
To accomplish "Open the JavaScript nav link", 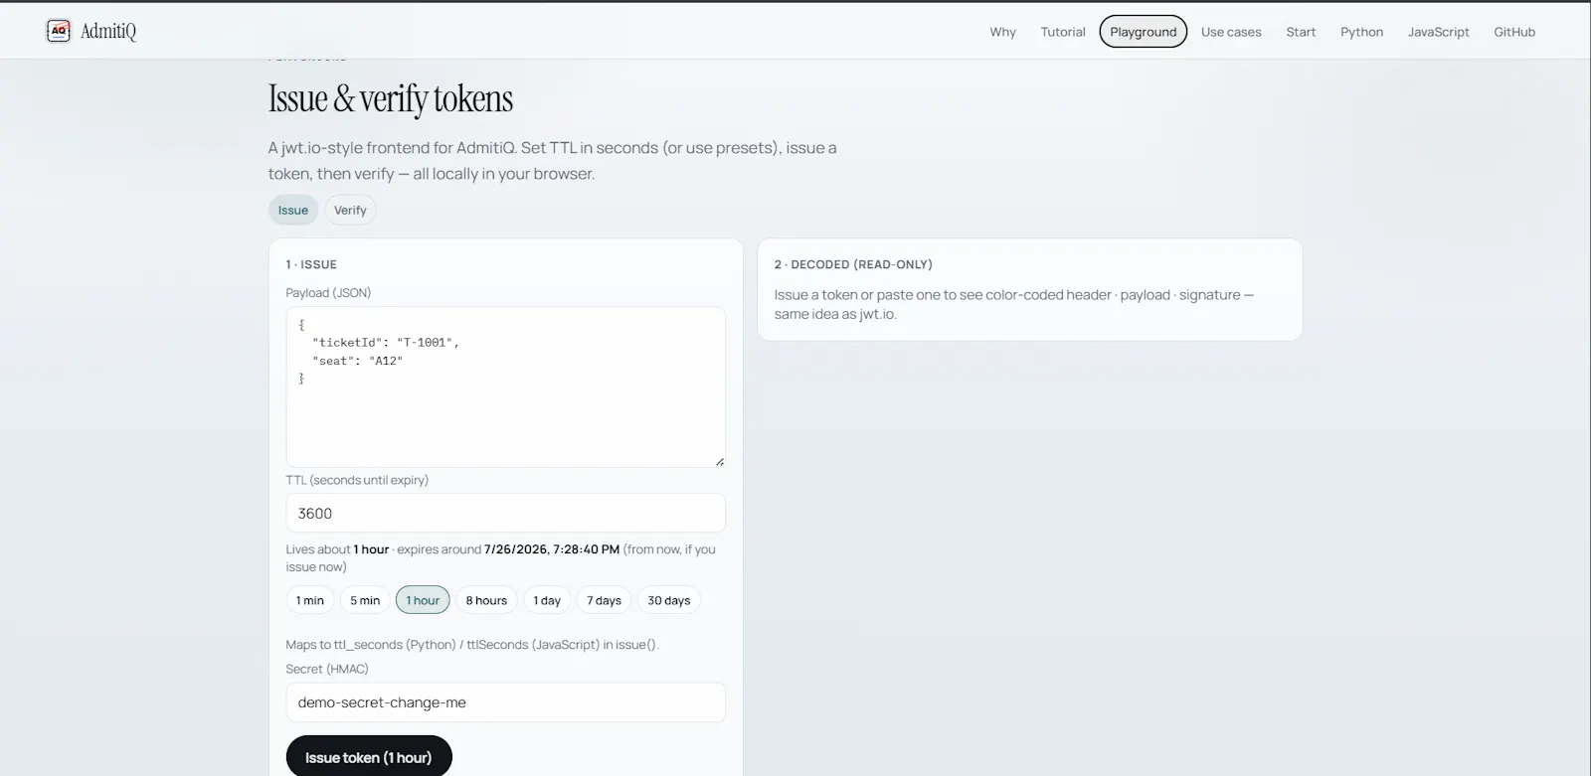I will click(1438, 32).
